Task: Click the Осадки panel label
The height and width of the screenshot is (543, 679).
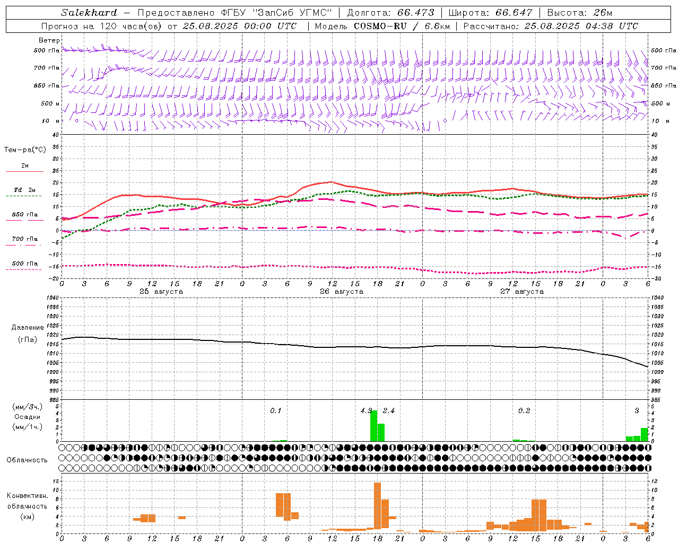Action: coord(28,417)
